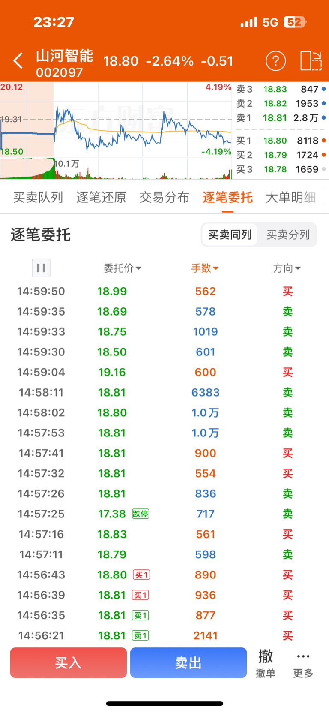Tap the red 买入 buy button
This screenshot has width=329, height=713.
click(69, 663)
